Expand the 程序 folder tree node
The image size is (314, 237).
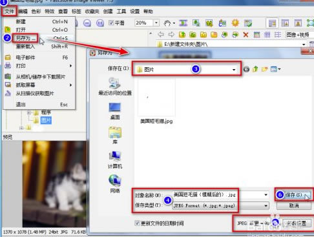coord(29,112)
